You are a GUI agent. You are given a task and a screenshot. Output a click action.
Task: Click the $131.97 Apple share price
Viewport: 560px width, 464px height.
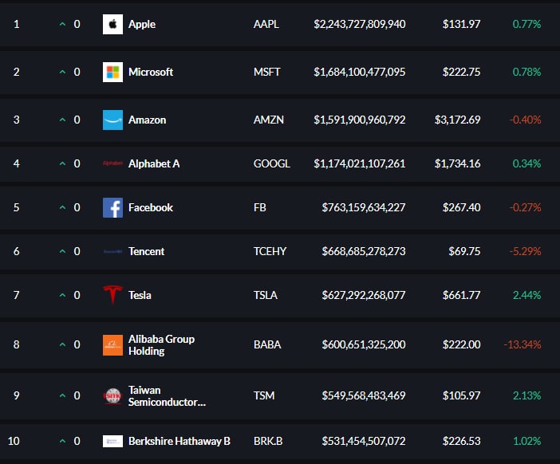[x=461, y=24]
